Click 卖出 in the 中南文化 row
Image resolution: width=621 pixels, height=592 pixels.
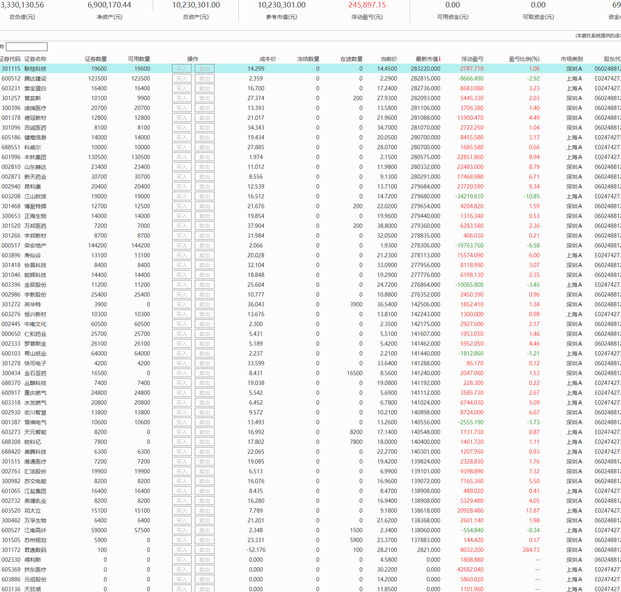(x=205, y=324)
